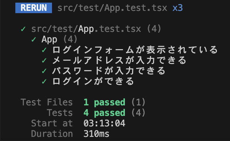Click the (4) count after App.test.tsx
230x141 pixels.
154,29
